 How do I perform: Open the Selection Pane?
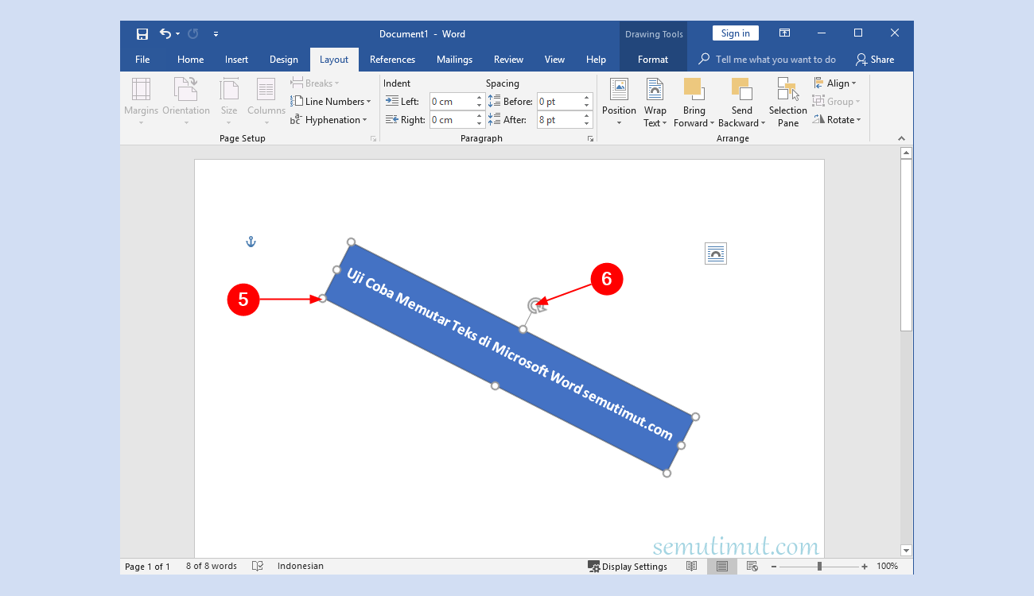coord(788,102)
